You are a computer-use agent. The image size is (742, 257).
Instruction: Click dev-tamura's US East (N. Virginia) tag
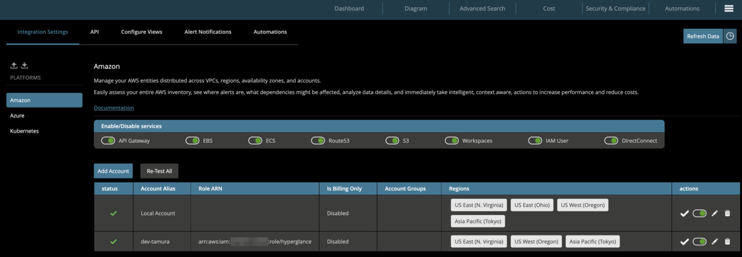coord(479,242)
